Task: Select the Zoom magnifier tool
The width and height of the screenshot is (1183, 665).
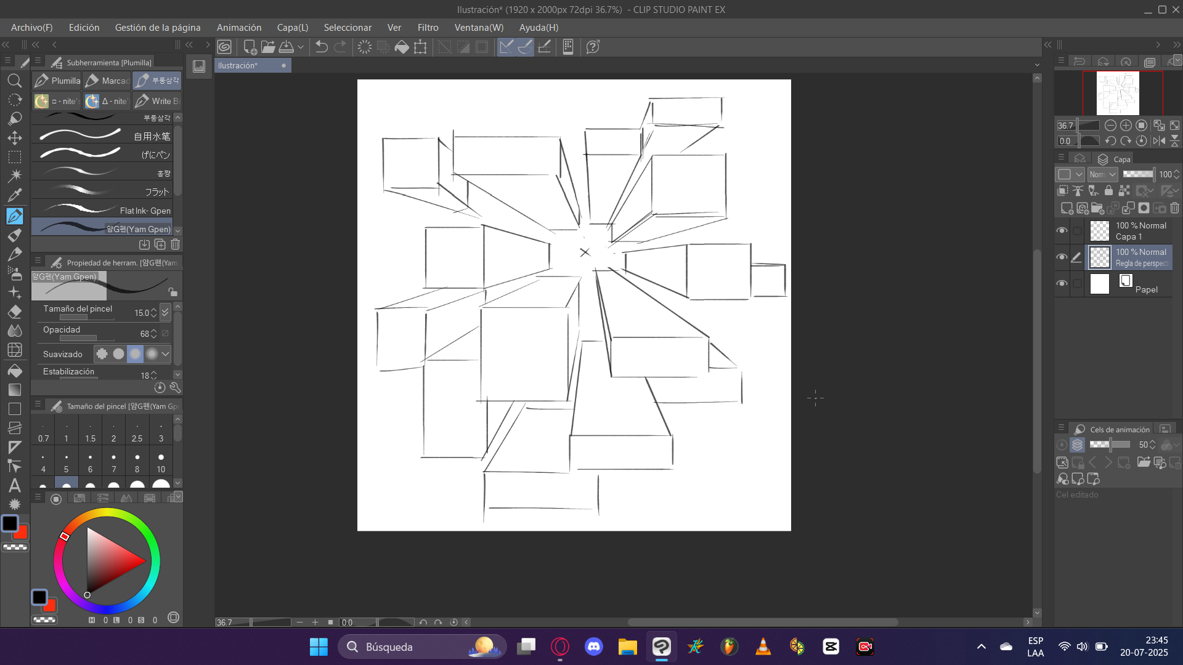Action: (x=15, y=81)
